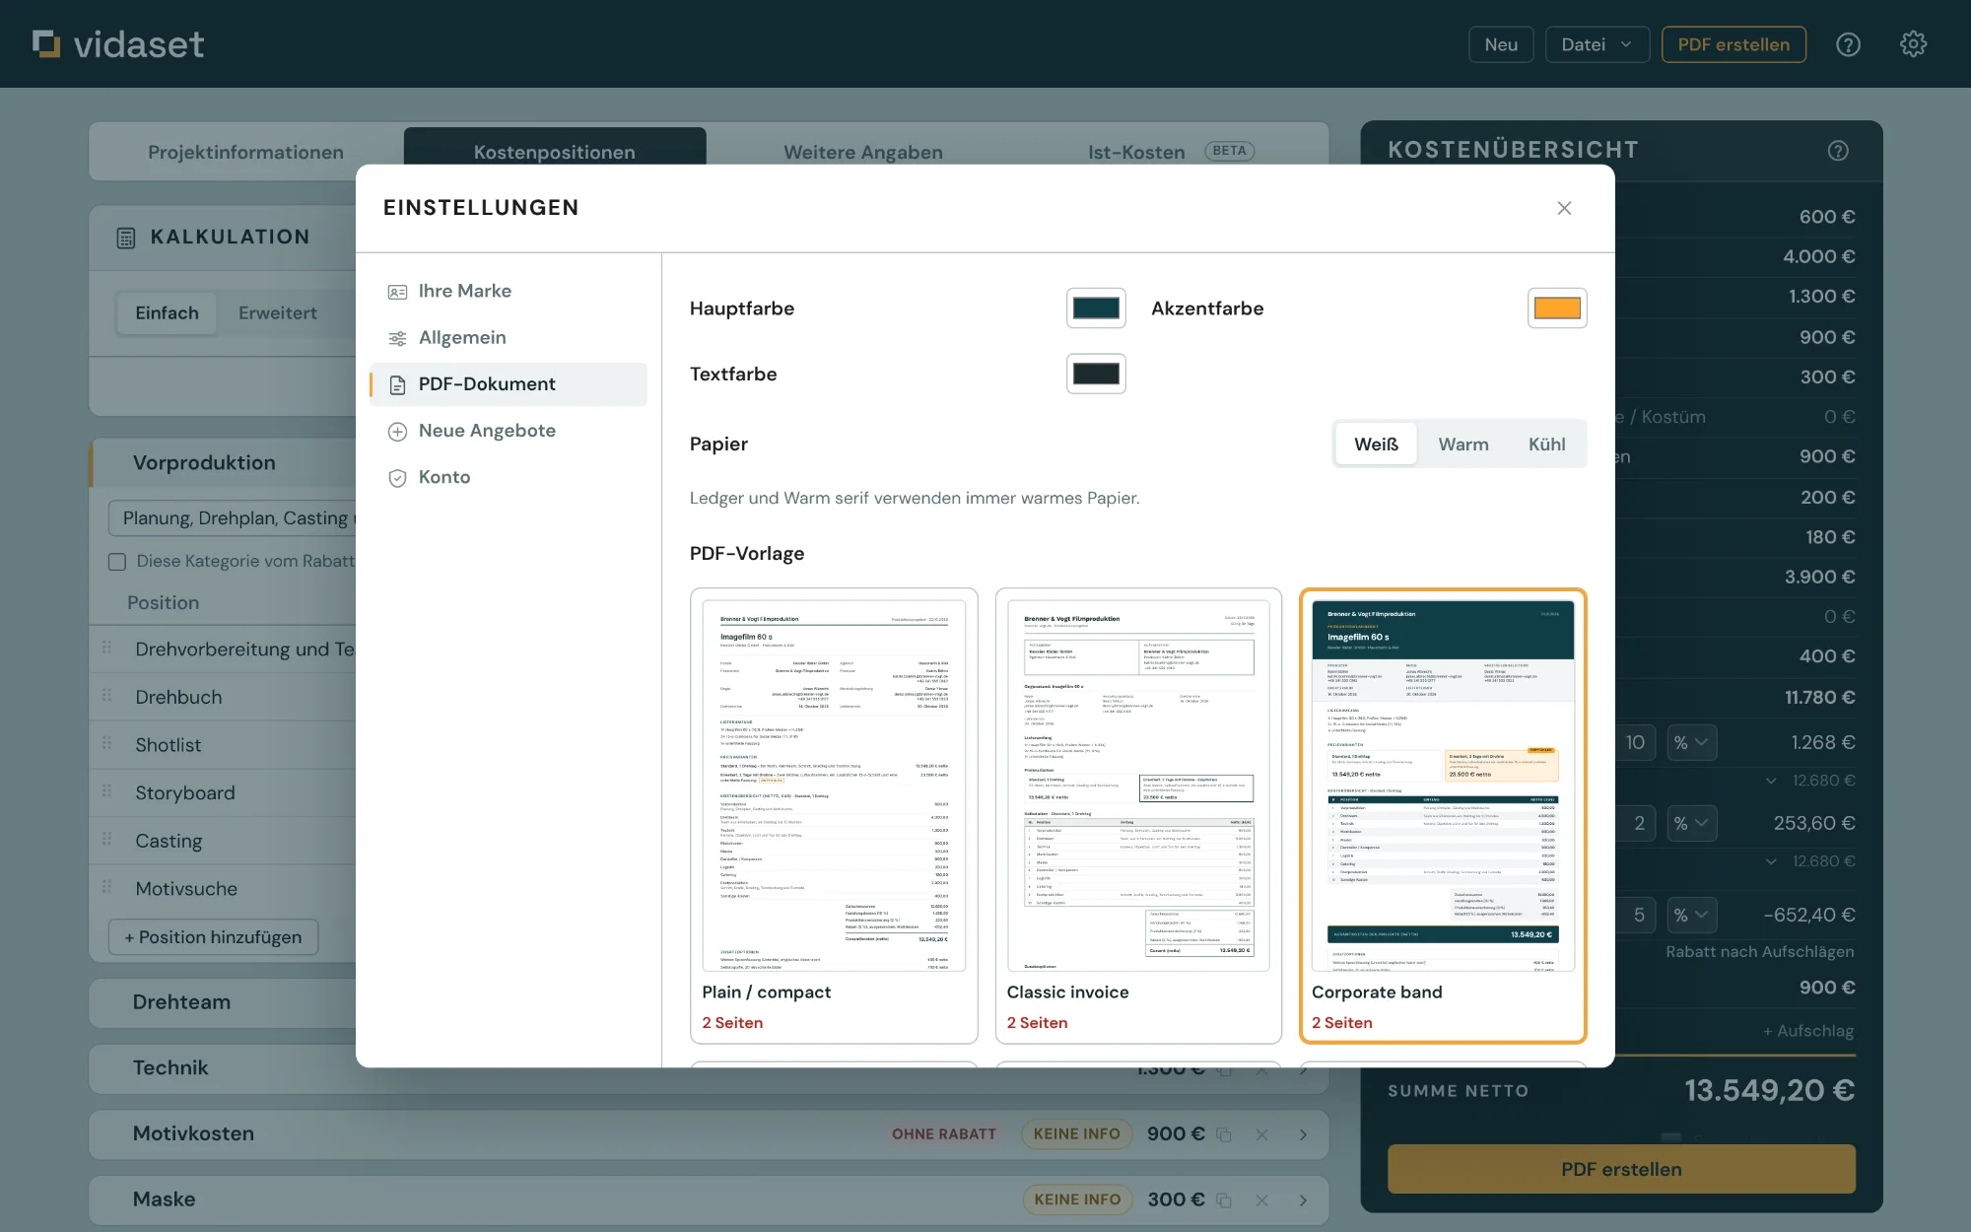Image resolution: width=1971 pixels, height=1232 pixels.
Task: Open help via top bar question icon
Action: point(1848,44)
